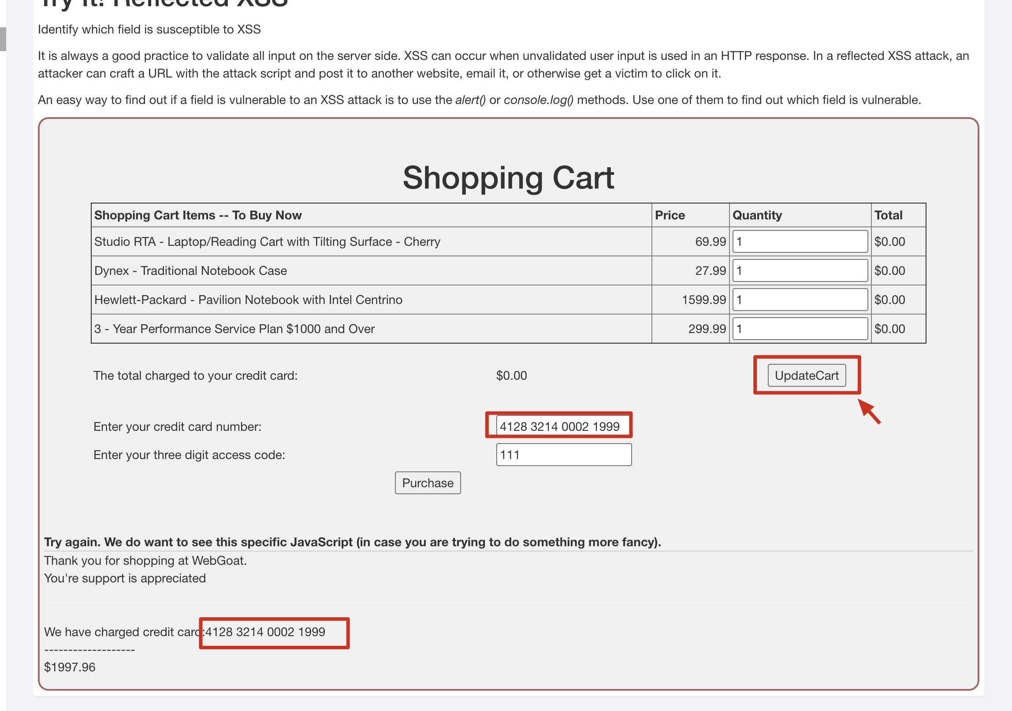Click the Price column header
The image size is (1012, 711).
click(670, 215)
